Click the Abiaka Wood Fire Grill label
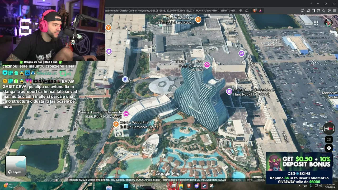This screenshot has width=338, height=190. tap(139, 125)
